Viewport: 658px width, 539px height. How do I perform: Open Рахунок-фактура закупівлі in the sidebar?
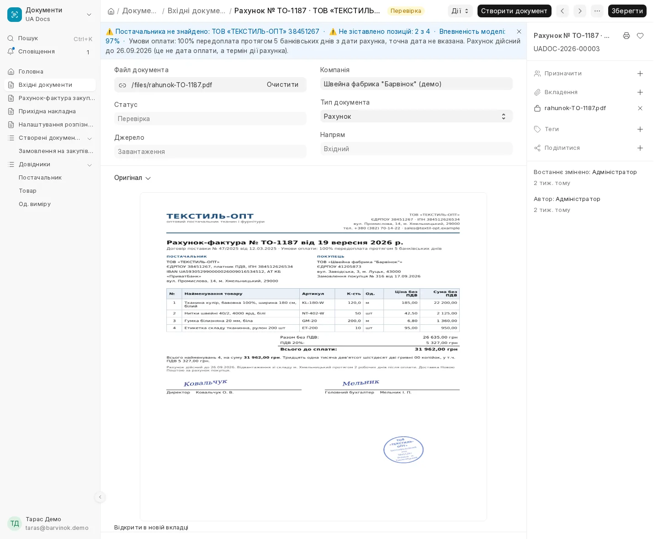pos(50,98)
